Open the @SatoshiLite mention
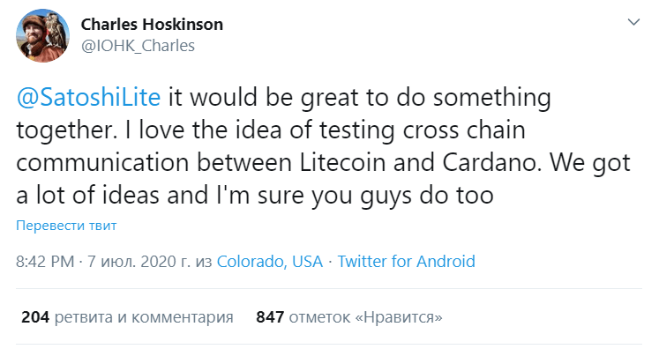The image size is (659, 349). point(88,98)
